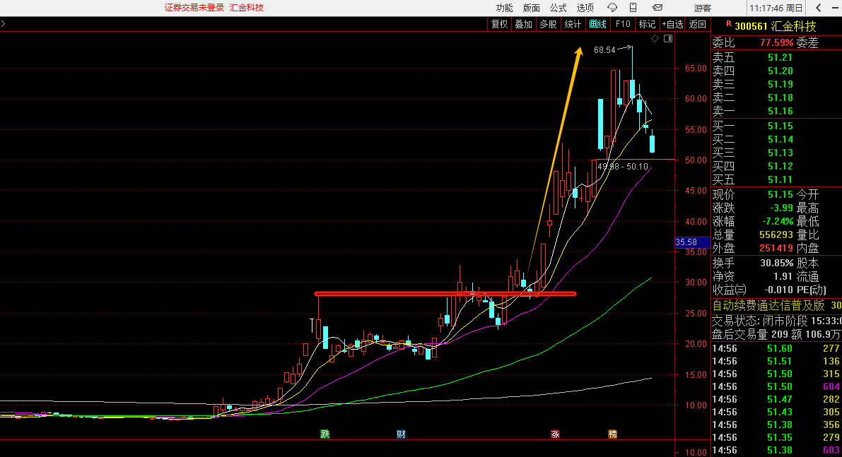Viewport: 842px width, 457px height.
Task: Click the 买三 price 51.13
Action: 780,153
